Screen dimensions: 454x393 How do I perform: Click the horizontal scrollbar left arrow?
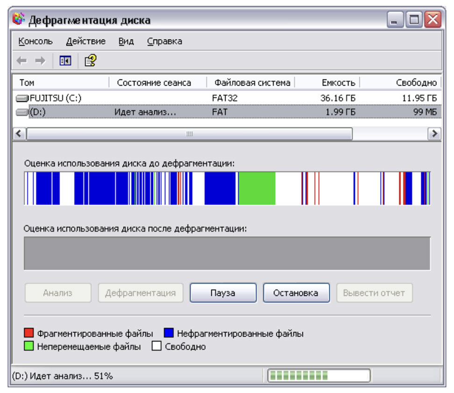20,134
